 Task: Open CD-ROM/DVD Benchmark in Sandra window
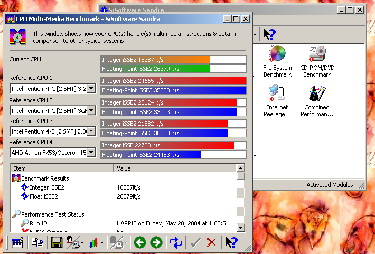click(317, 61)
